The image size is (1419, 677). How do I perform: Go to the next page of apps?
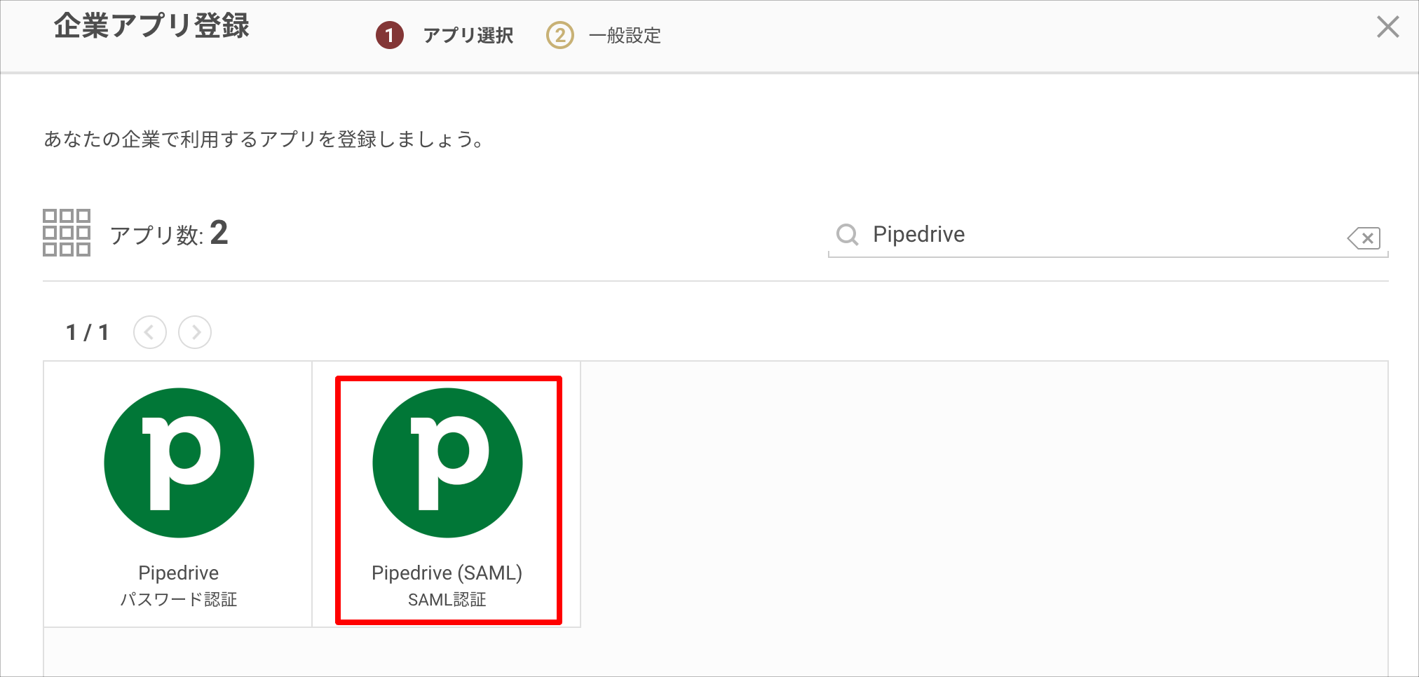195,332
